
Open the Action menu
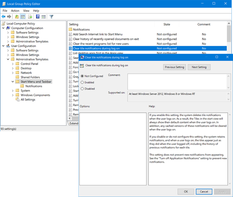[x=15, y=11]
